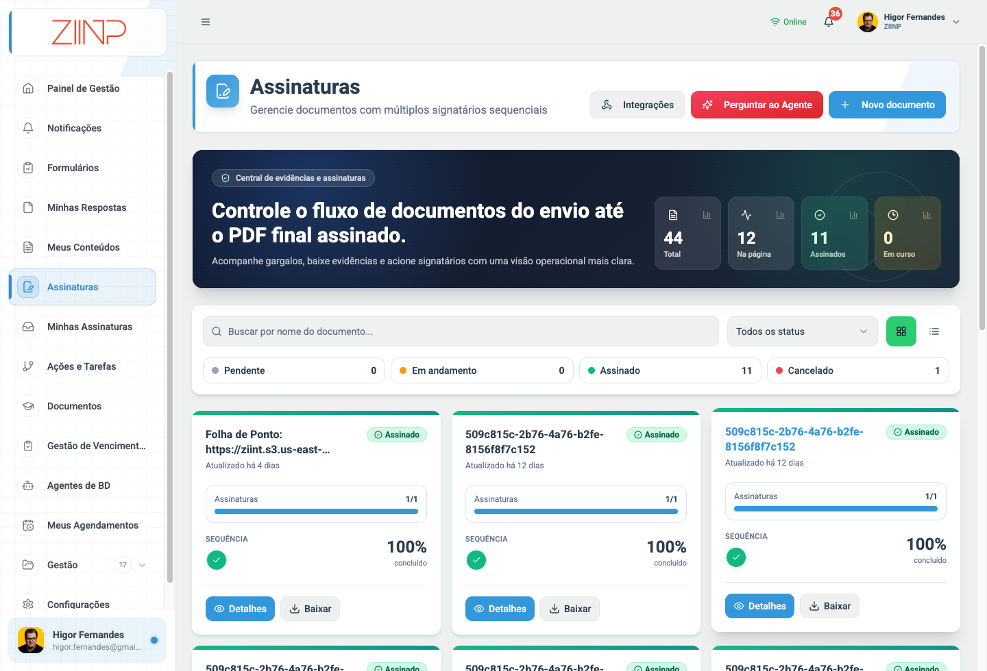Filter by Cancelado status

pyautogui.click(x=858, y=370)
